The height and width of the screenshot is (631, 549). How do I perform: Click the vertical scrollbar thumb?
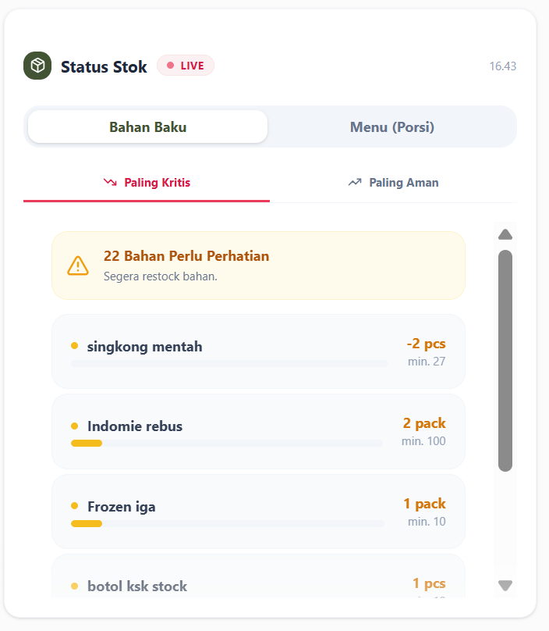(x=505, y=360)
